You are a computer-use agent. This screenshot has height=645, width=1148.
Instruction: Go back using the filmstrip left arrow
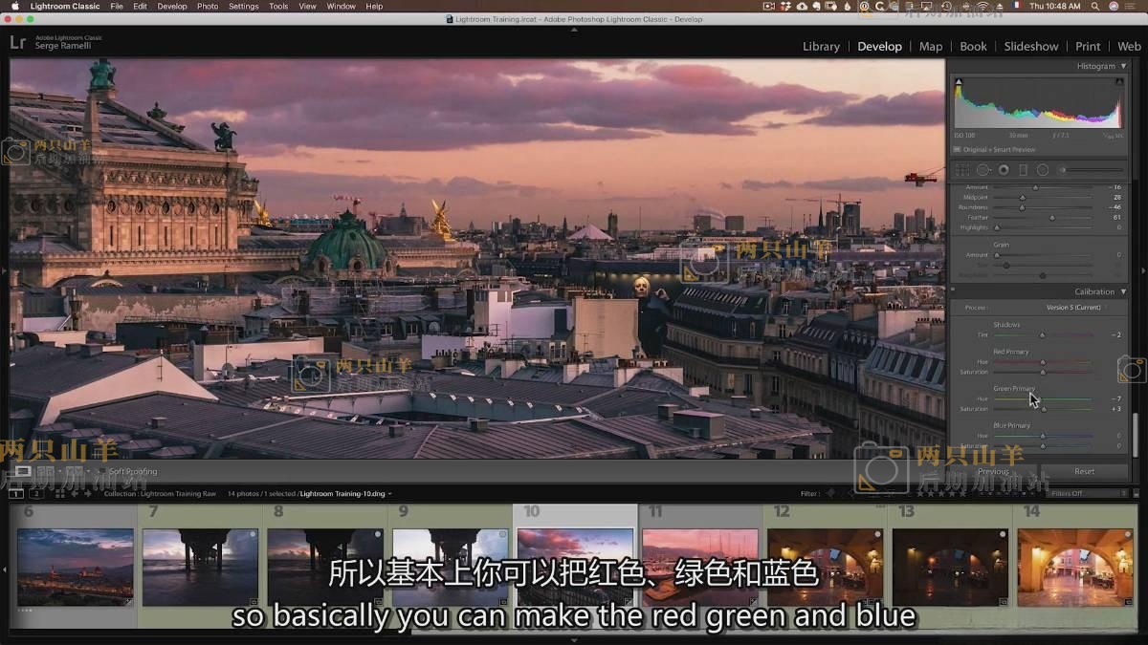point(76,493)
